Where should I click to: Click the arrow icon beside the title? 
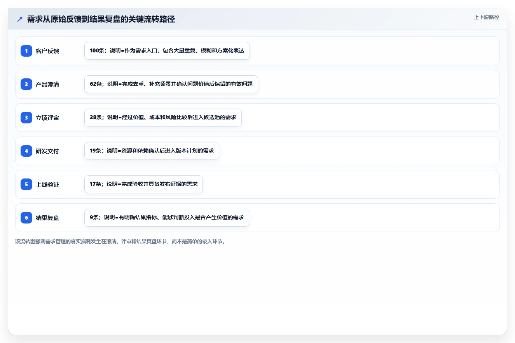pos(20,19)
